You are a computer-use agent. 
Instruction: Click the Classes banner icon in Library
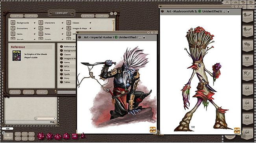tap(69, 23)
